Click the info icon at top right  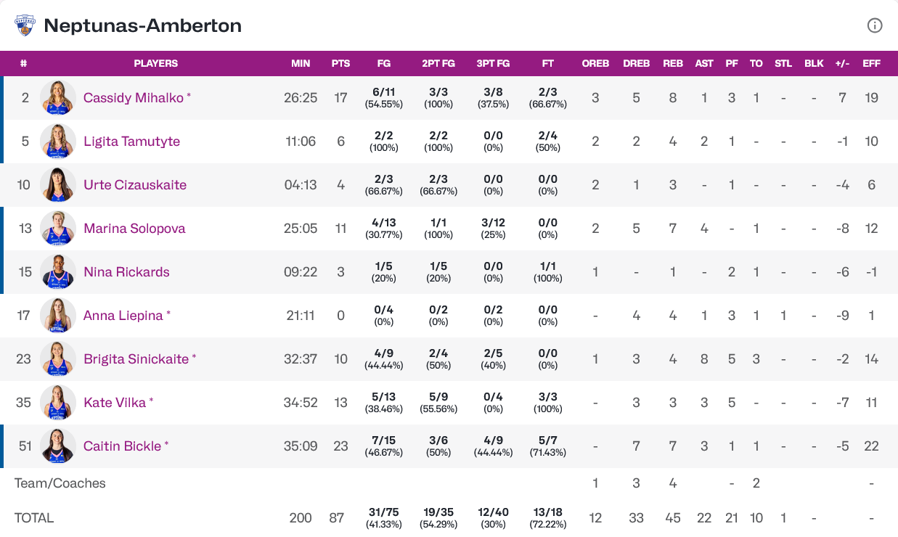875,25
